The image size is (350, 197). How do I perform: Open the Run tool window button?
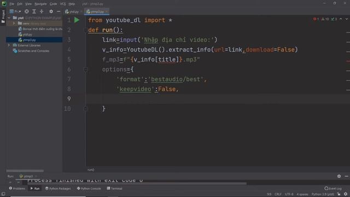point(35,188)
